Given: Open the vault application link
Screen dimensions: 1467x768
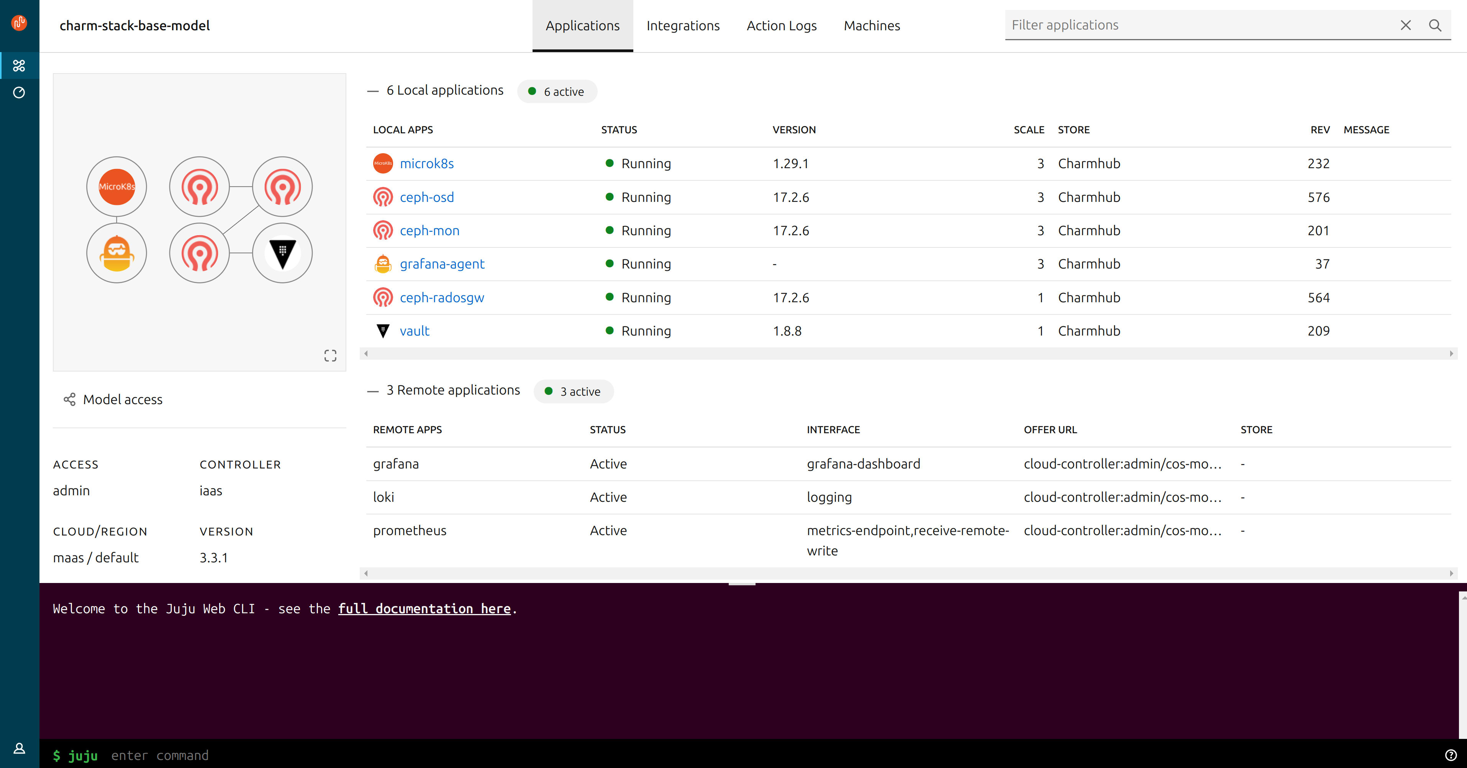Looking at the screenshot, I should coord(415,331).
